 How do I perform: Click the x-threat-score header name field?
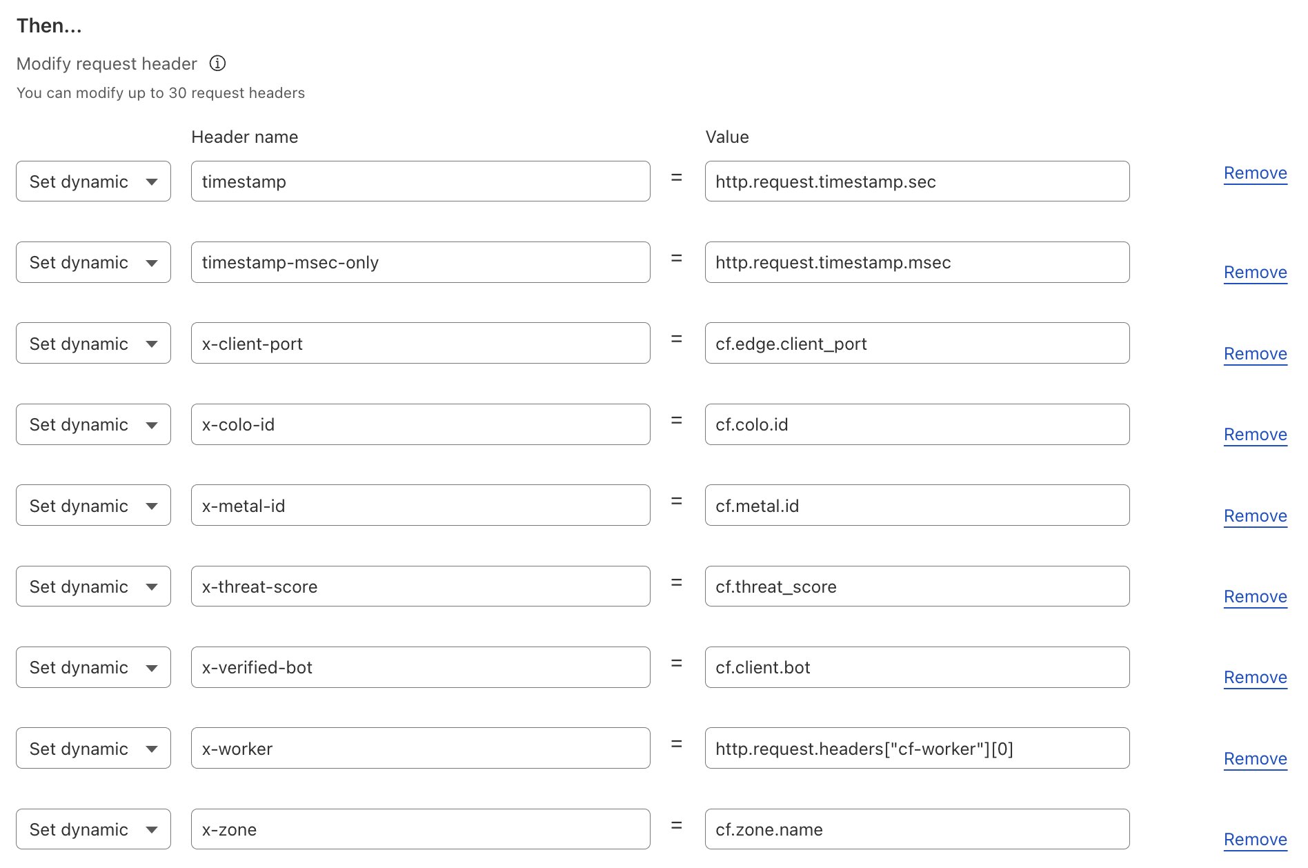pos(420,586)
